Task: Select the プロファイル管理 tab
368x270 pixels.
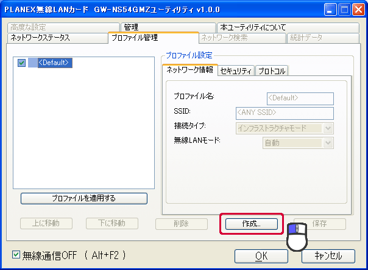Action: [x=154, y=38]
